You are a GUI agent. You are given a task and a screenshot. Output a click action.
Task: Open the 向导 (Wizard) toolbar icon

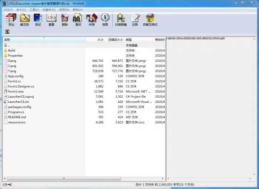point(91,18)
